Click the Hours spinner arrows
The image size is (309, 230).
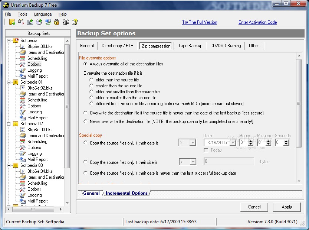click(250, 143)
